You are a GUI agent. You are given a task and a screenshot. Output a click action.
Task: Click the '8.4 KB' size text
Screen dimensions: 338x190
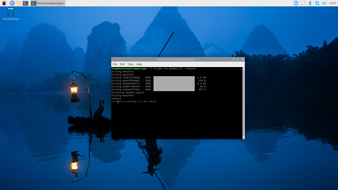pyautogui.click(x=201, y=83)
